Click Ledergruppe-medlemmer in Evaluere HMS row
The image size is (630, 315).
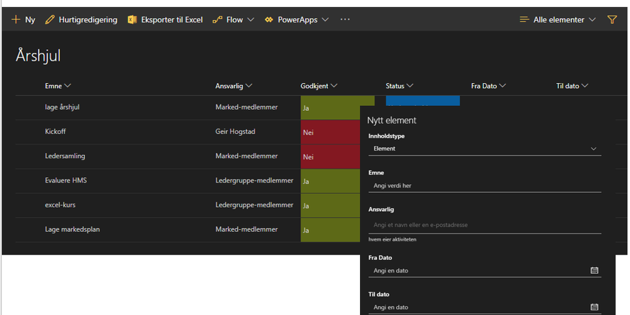254,180
